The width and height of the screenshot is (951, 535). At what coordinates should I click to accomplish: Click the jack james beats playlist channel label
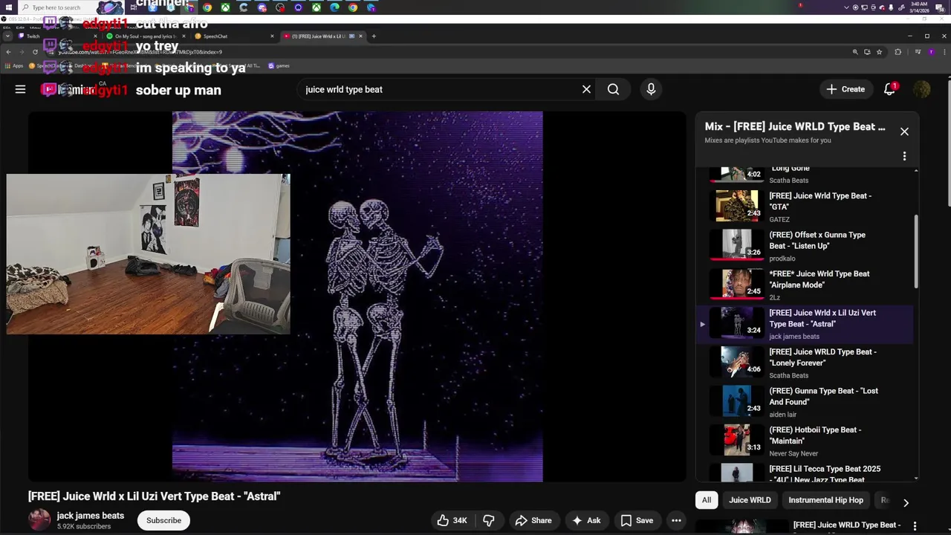pos(794,337)
